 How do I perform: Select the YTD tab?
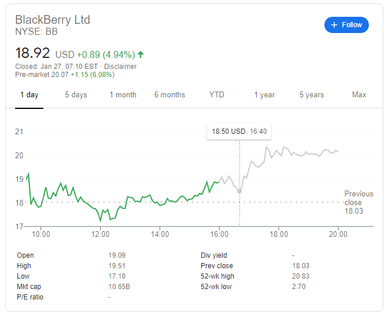click(x=217, y=95)
